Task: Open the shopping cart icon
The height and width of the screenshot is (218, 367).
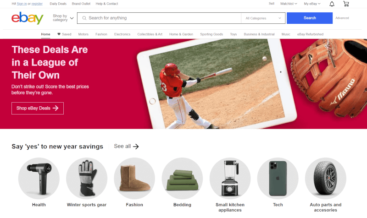Action: coord(346,4)
